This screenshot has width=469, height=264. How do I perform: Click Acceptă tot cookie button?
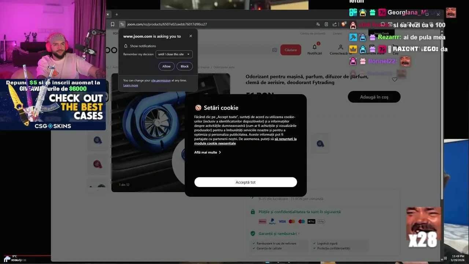pyautogui.click(x=245, y=182)
